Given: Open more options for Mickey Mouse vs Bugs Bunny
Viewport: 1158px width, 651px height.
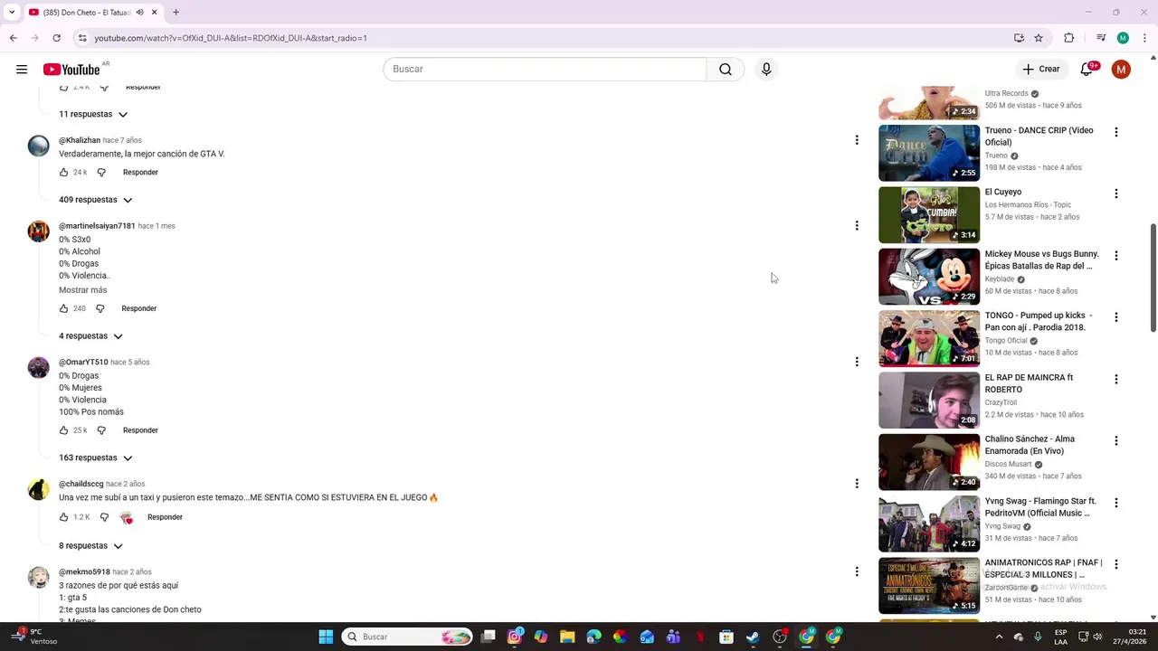Looking at the screenshot, I should coord(1116,256).
